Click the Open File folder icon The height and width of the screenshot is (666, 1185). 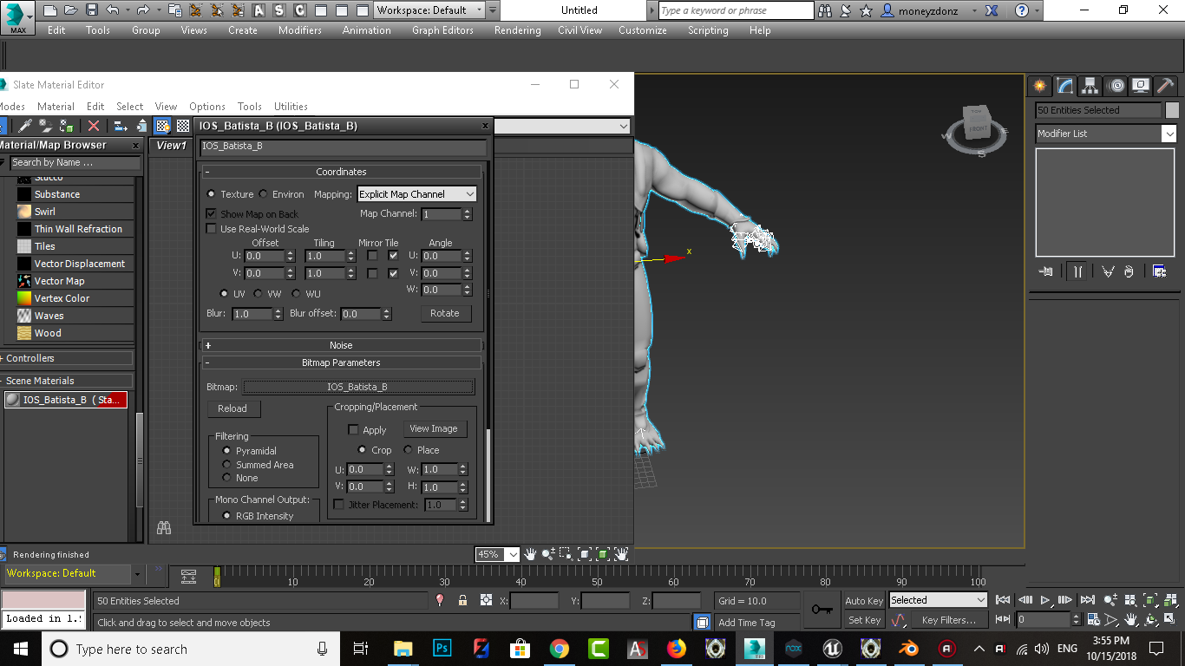[x=71, y=10]
